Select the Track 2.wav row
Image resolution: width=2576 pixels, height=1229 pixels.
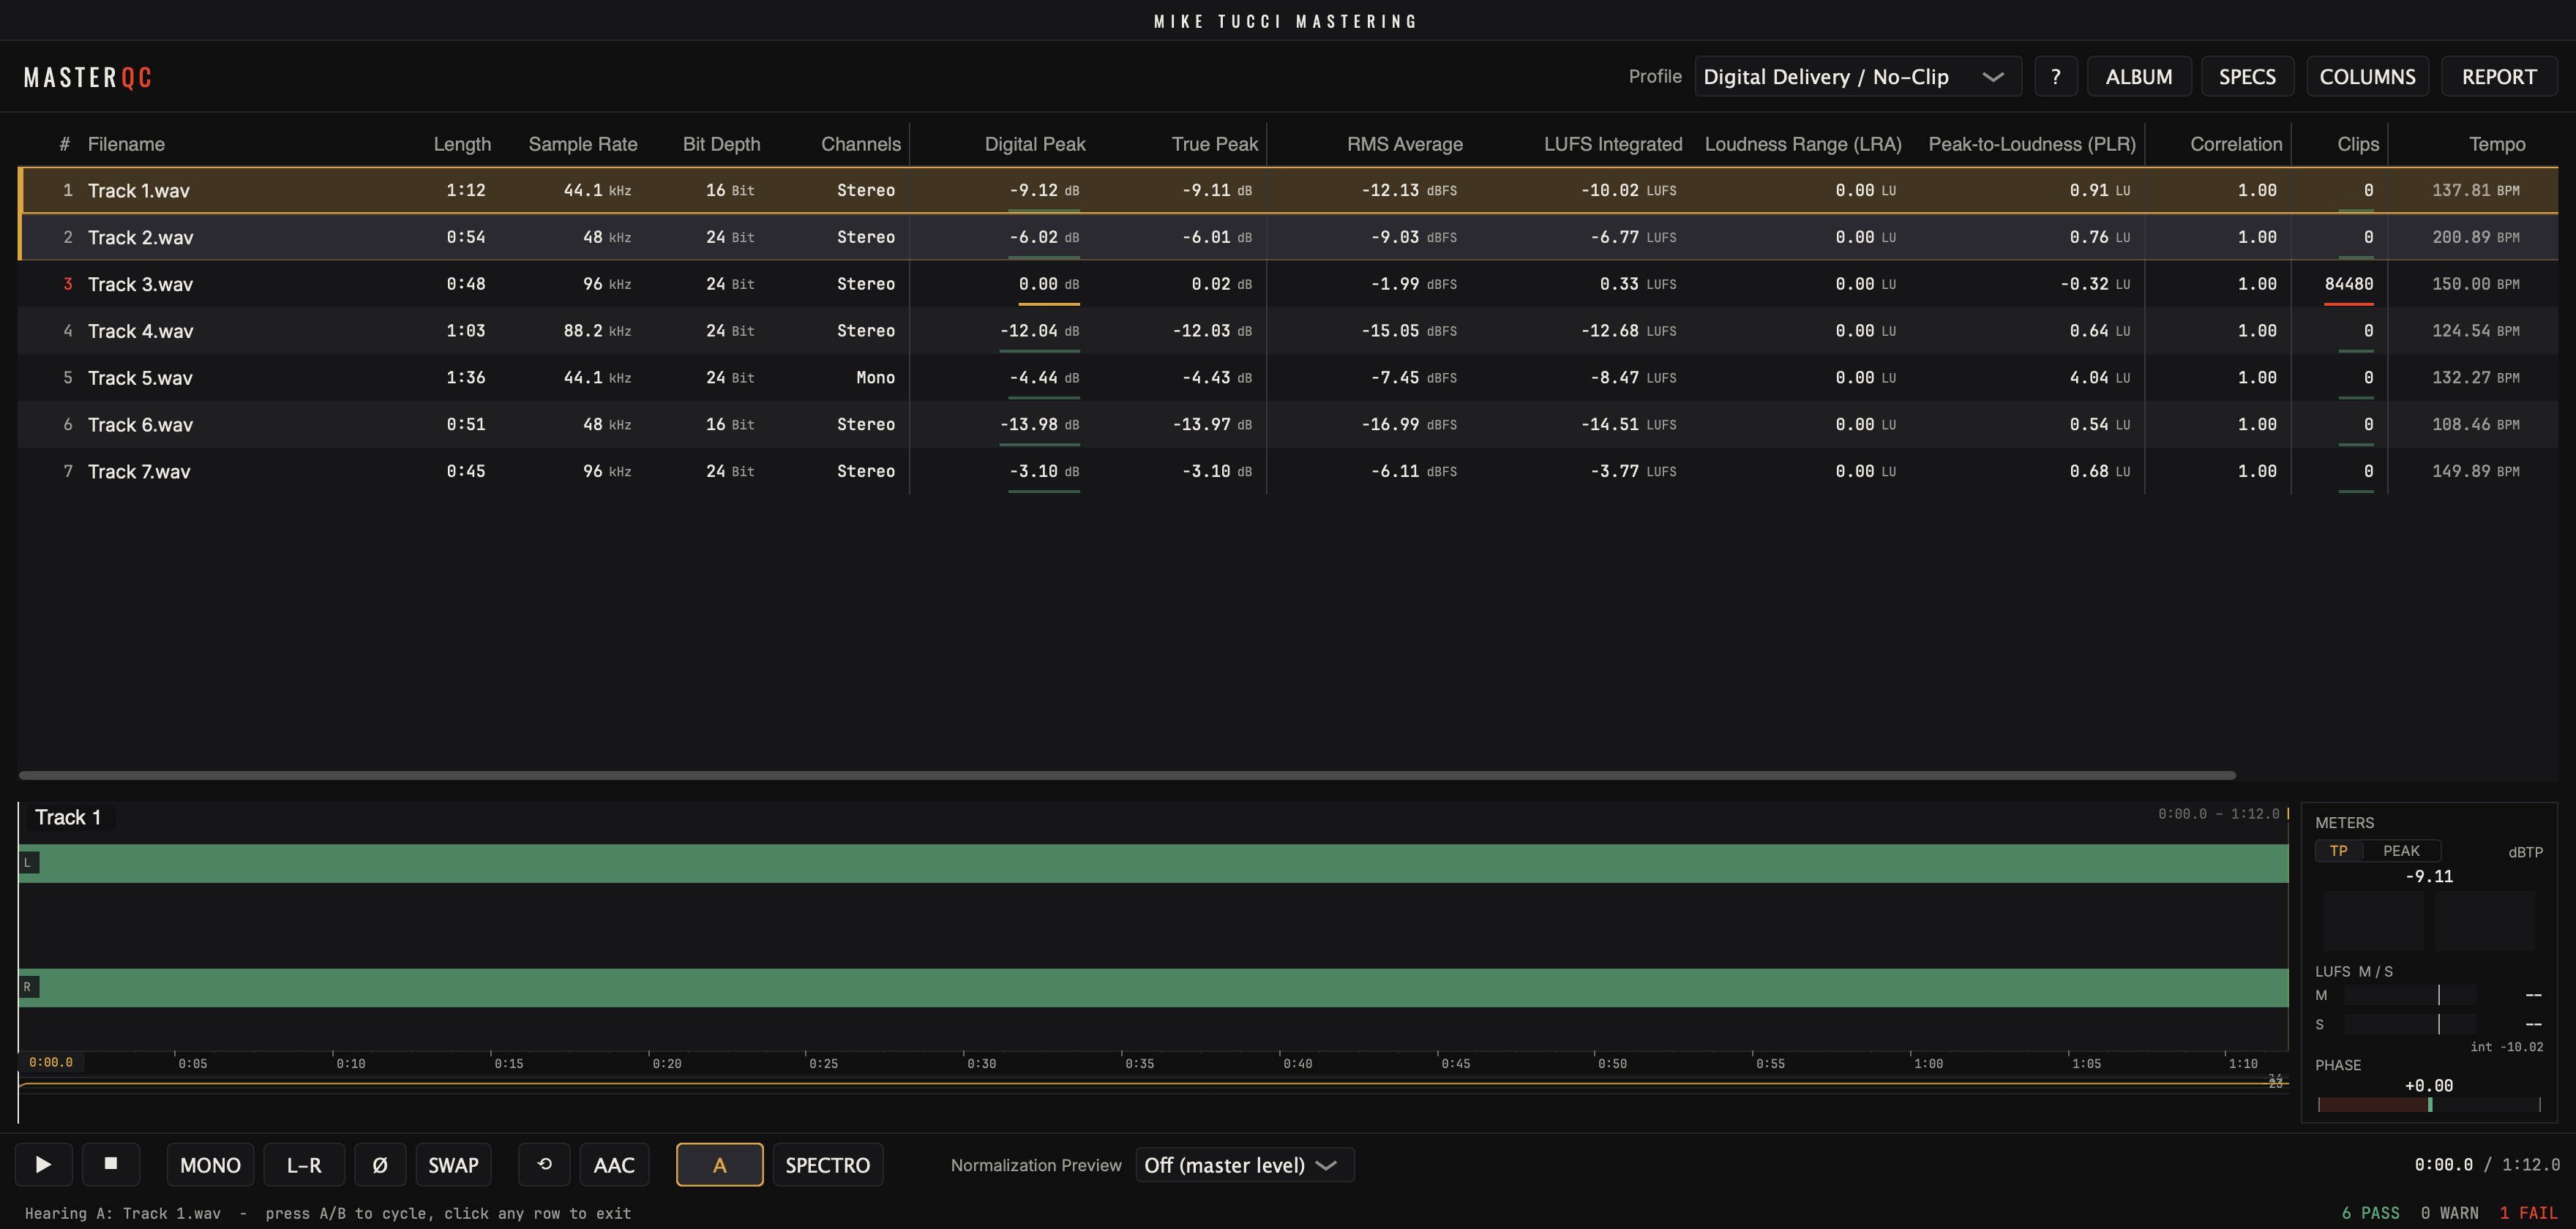tap(1288, 237)
